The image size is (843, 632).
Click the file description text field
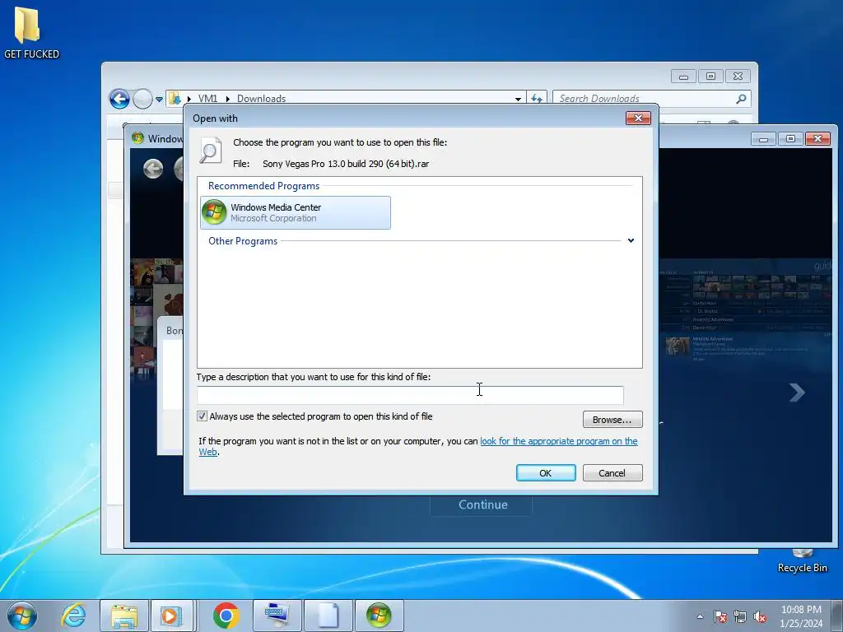tap(410, 395)
